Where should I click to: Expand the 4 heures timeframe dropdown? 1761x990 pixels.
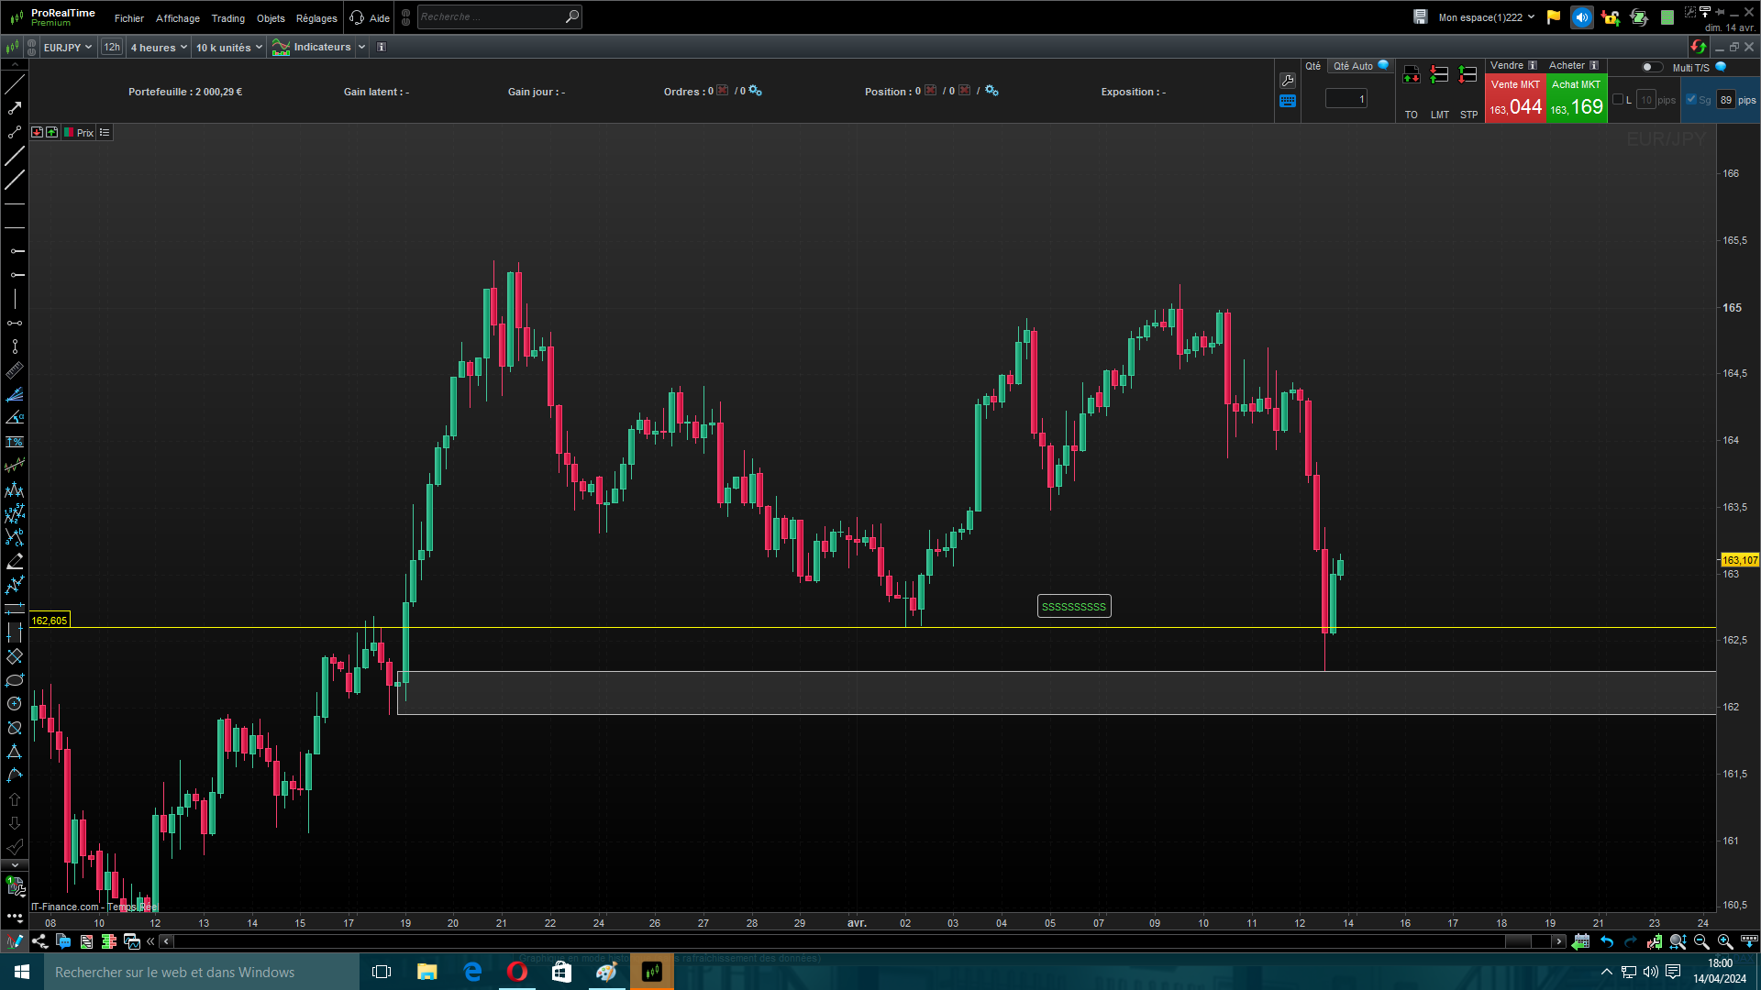pyautogui.click(x=159, y=48)
